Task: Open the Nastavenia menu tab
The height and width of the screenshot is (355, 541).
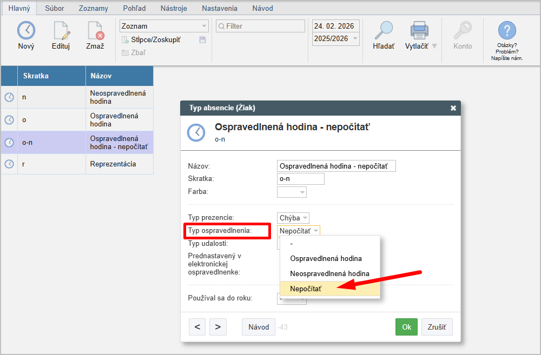Action: tap(219, 8)
